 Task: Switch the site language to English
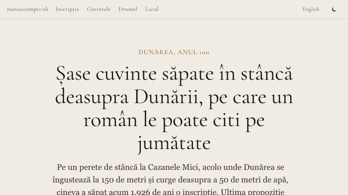[311, 9]
